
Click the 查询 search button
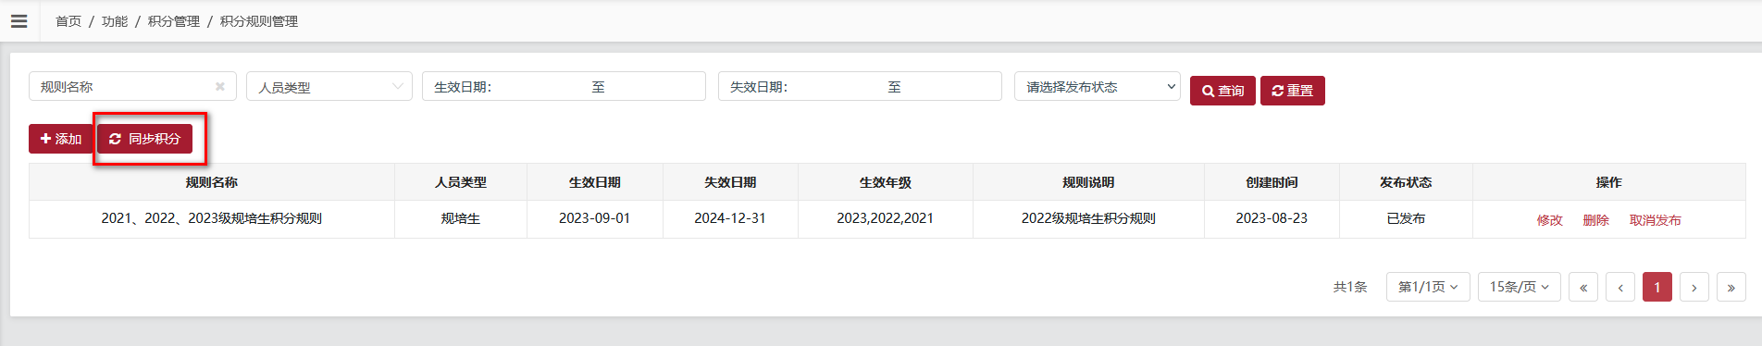pos(1222,91)
